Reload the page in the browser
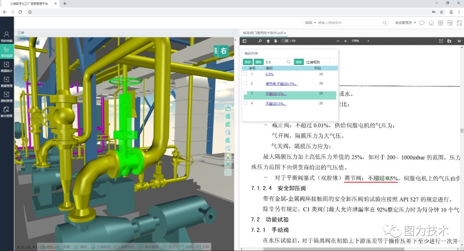The image size is (464, 251). coord(20,12)
